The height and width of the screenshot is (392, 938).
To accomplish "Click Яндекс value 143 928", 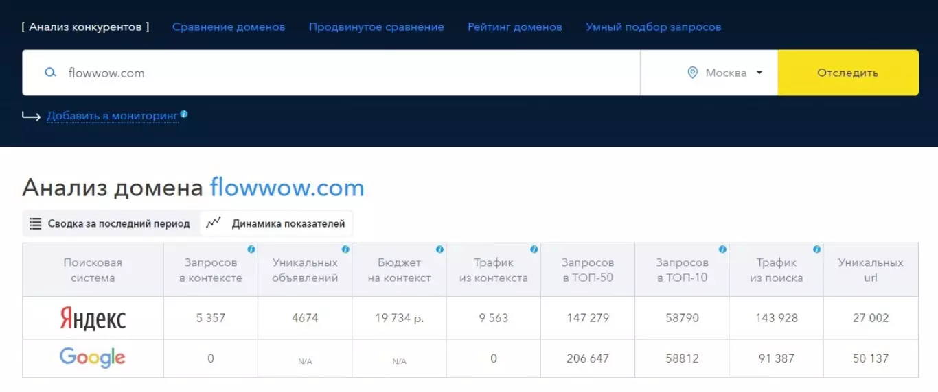I will coord(777,318).
